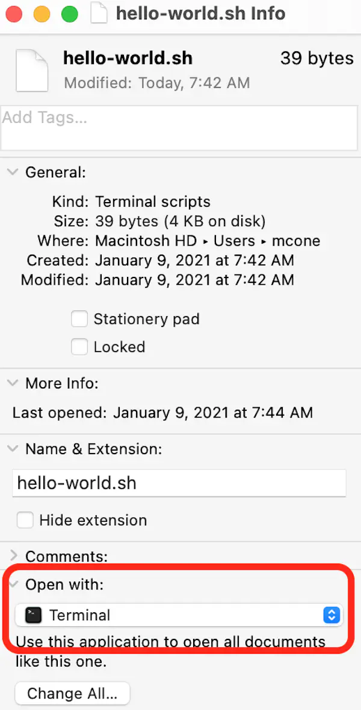
Task: Zoom the window with the green button
Action: pos(69,13)
